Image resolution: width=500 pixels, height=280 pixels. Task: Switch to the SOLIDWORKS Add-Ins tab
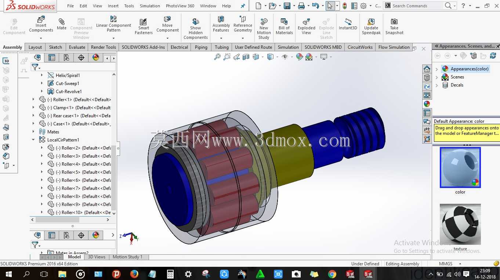(x=143, y=47)
